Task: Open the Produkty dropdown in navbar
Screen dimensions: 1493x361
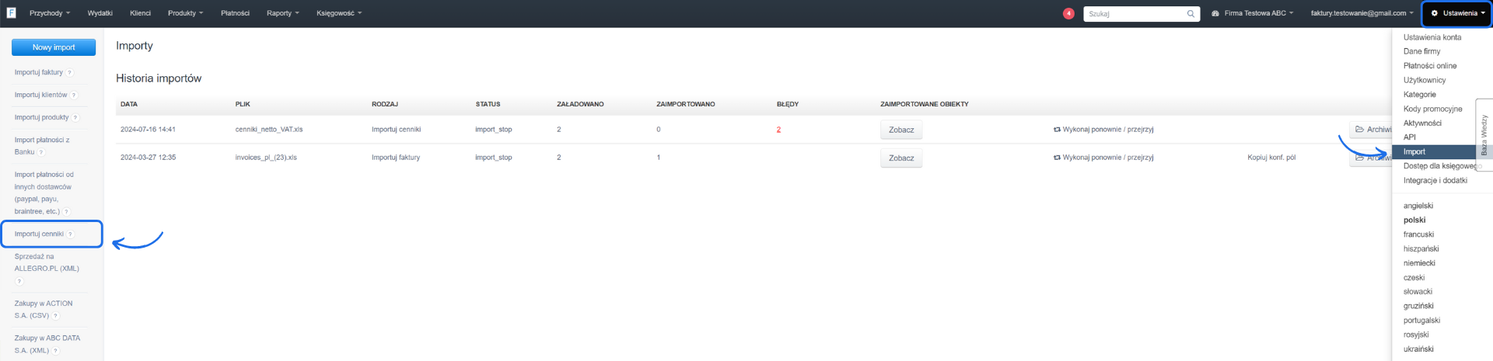Action: pyautogui.click(x=185, y=13)
